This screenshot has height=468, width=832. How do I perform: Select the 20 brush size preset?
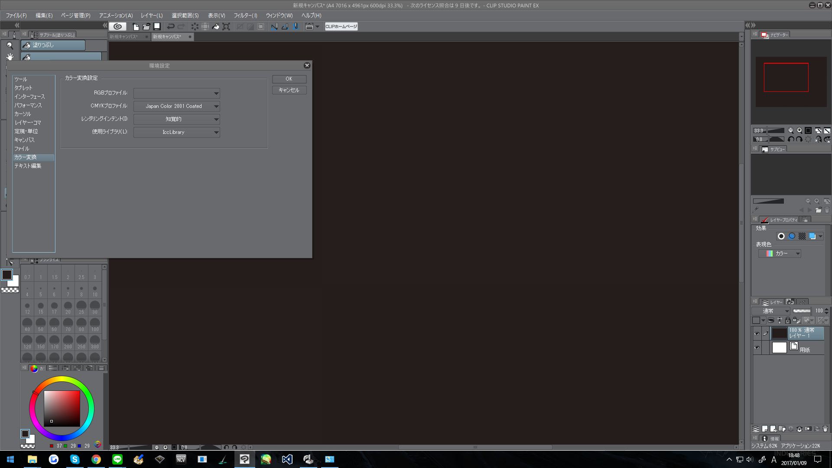[68, 307]
